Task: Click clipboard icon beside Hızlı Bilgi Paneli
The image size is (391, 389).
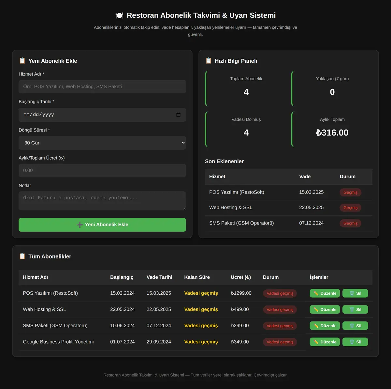Action: [x=209, y=61]
